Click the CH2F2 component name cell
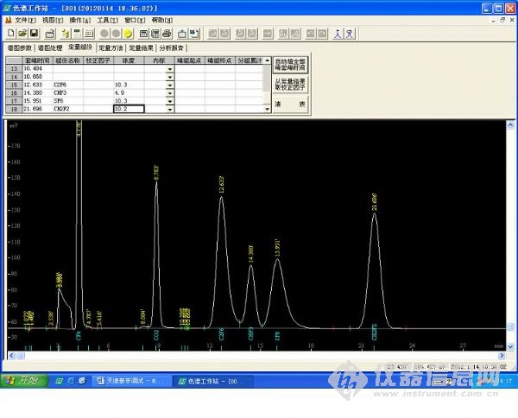The height and width of the screenshot is (418, 518). (68, 109)
